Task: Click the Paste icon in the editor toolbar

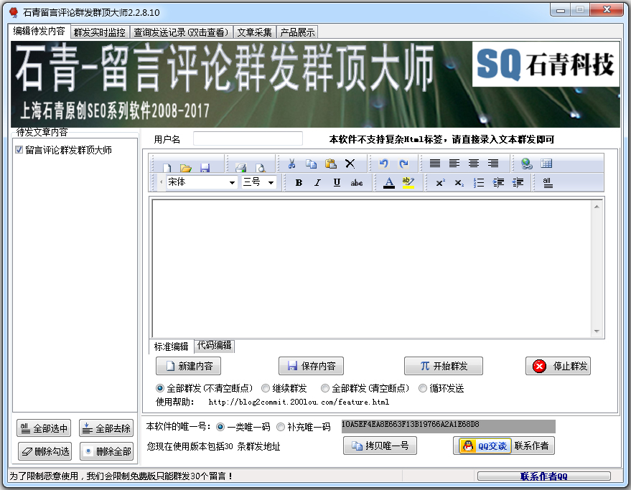Action: 329,164
